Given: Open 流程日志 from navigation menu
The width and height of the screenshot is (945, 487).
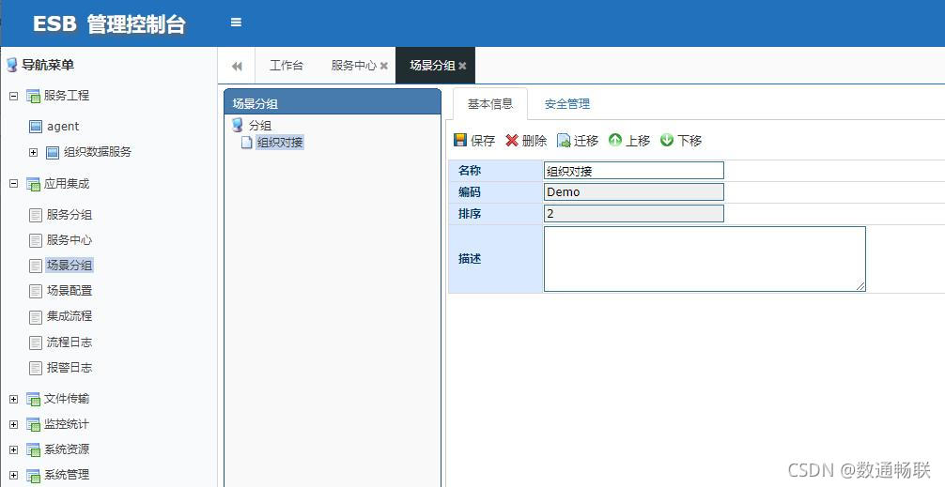Looking at the screenshot, I should [70, 342].
